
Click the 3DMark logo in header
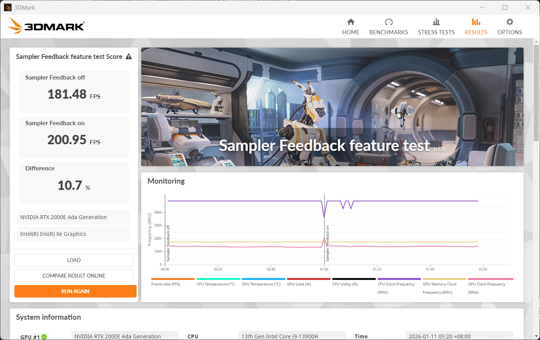[x=46, y=26]
